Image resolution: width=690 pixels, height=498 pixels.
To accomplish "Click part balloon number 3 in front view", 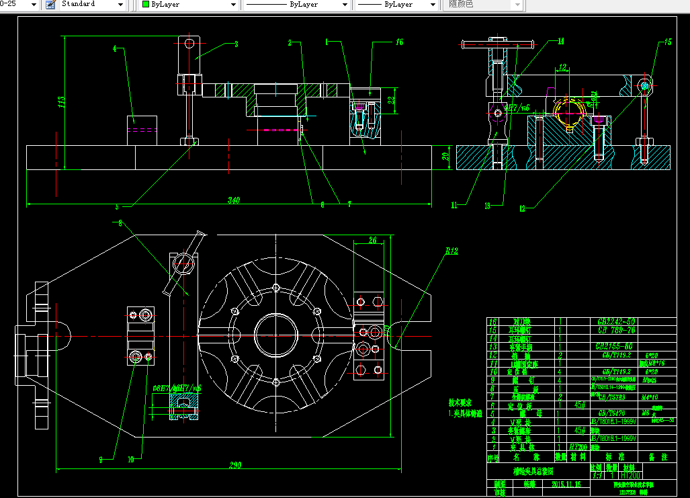I will pos(236,44).
